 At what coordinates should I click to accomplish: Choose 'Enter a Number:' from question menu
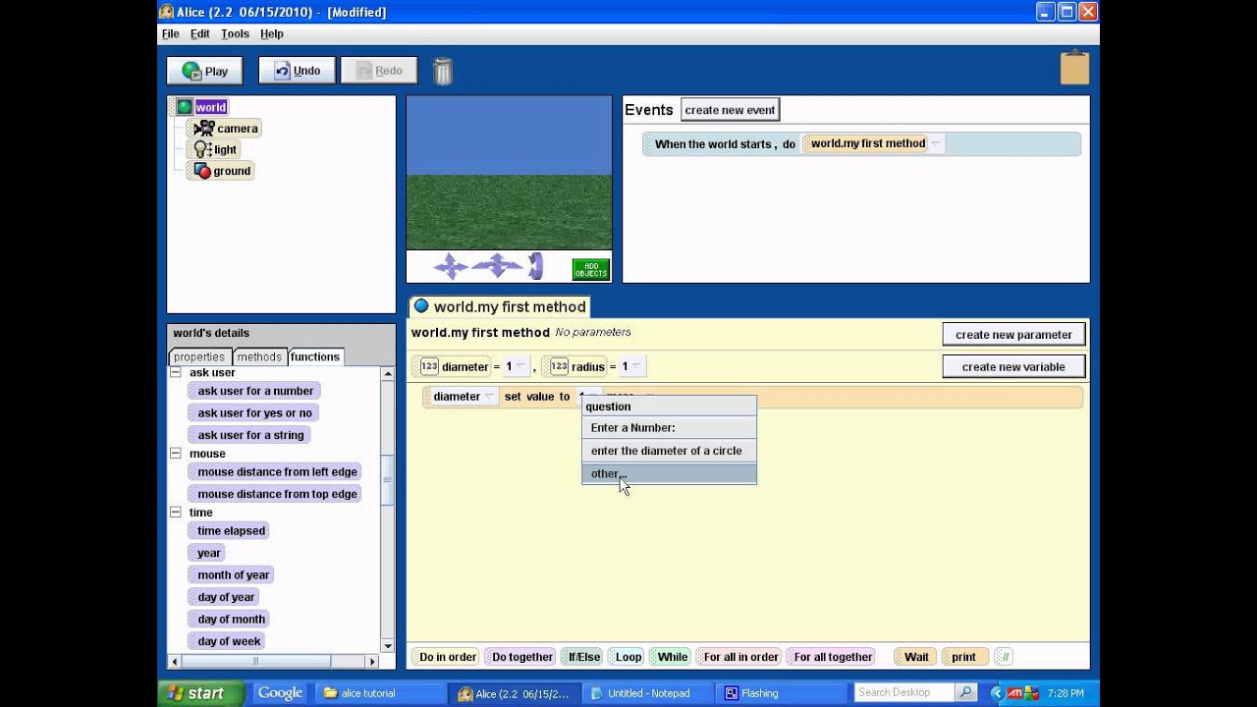click(x=669, y=428)
